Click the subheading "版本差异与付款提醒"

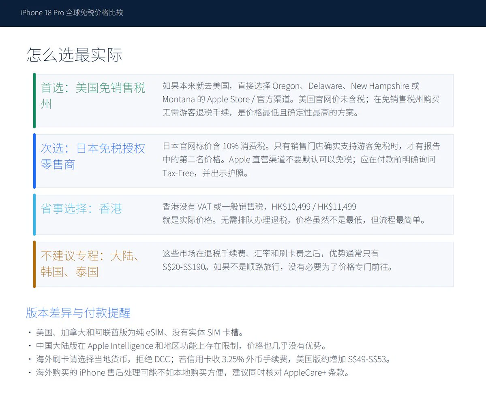(78, 313)
